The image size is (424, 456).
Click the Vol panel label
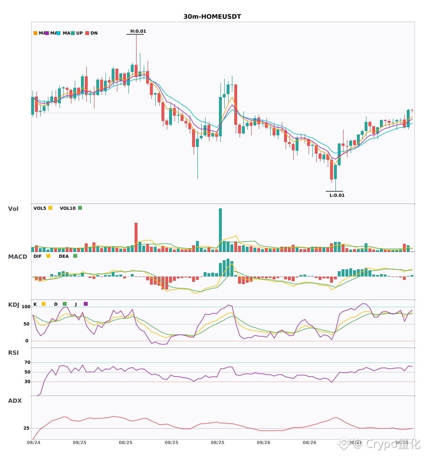point(13,209)
